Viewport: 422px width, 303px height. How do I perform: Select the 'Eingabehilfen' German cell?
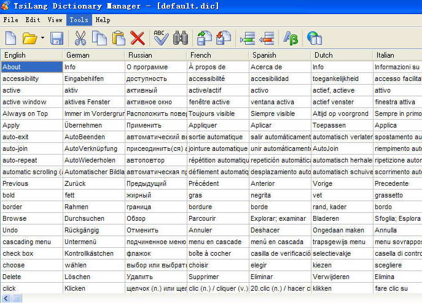pyautogui.click(x=93, y=79)
